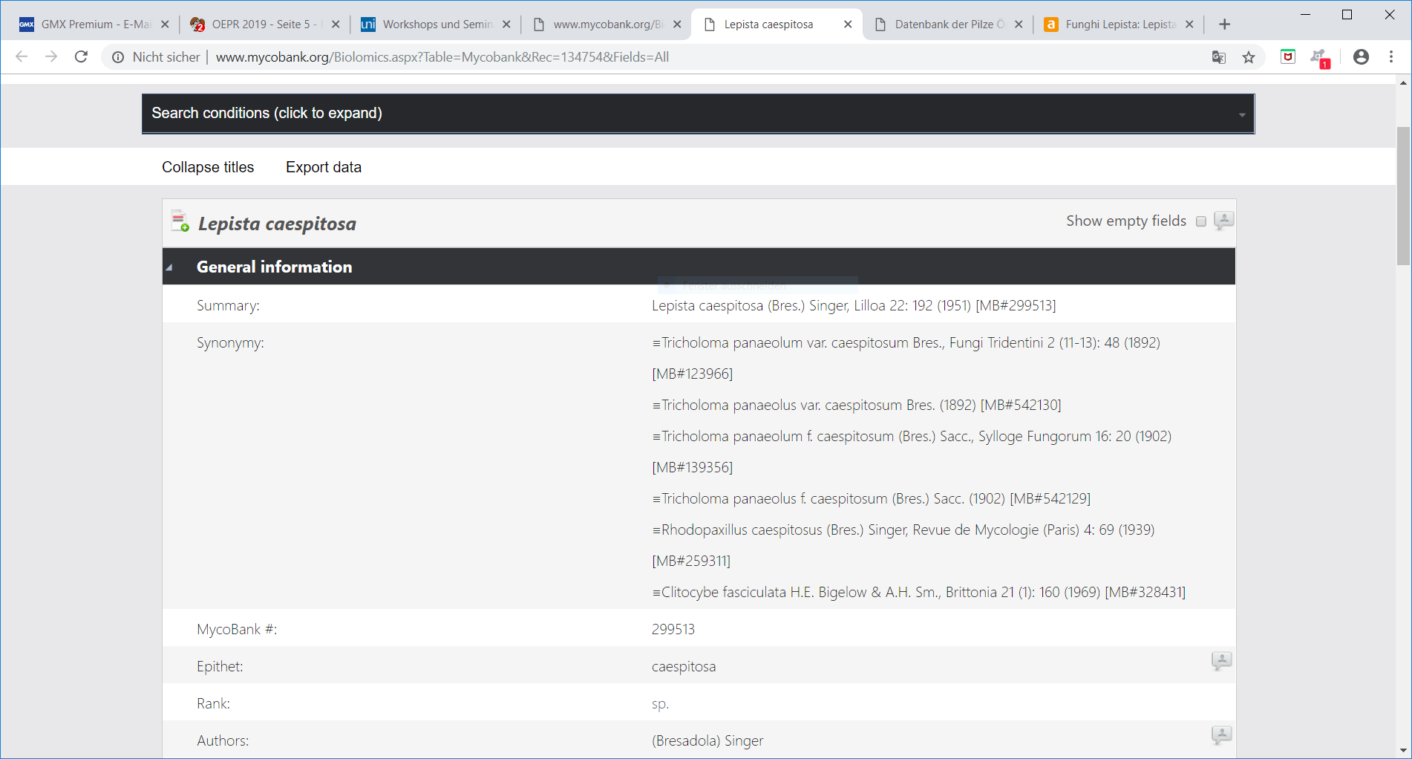Click the Export data button
The width and height of the screenshot is (1412, 759).
click(324, 167)
